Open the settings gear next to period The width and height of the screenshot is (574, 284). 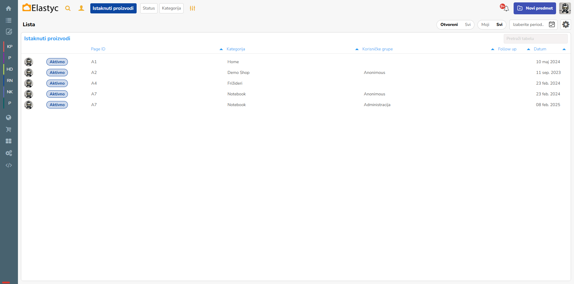(x=566, y=24)
